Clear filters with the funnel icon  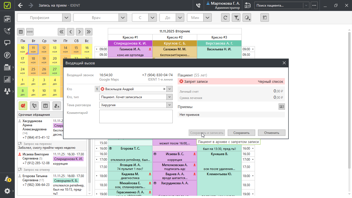pos(236,18)
